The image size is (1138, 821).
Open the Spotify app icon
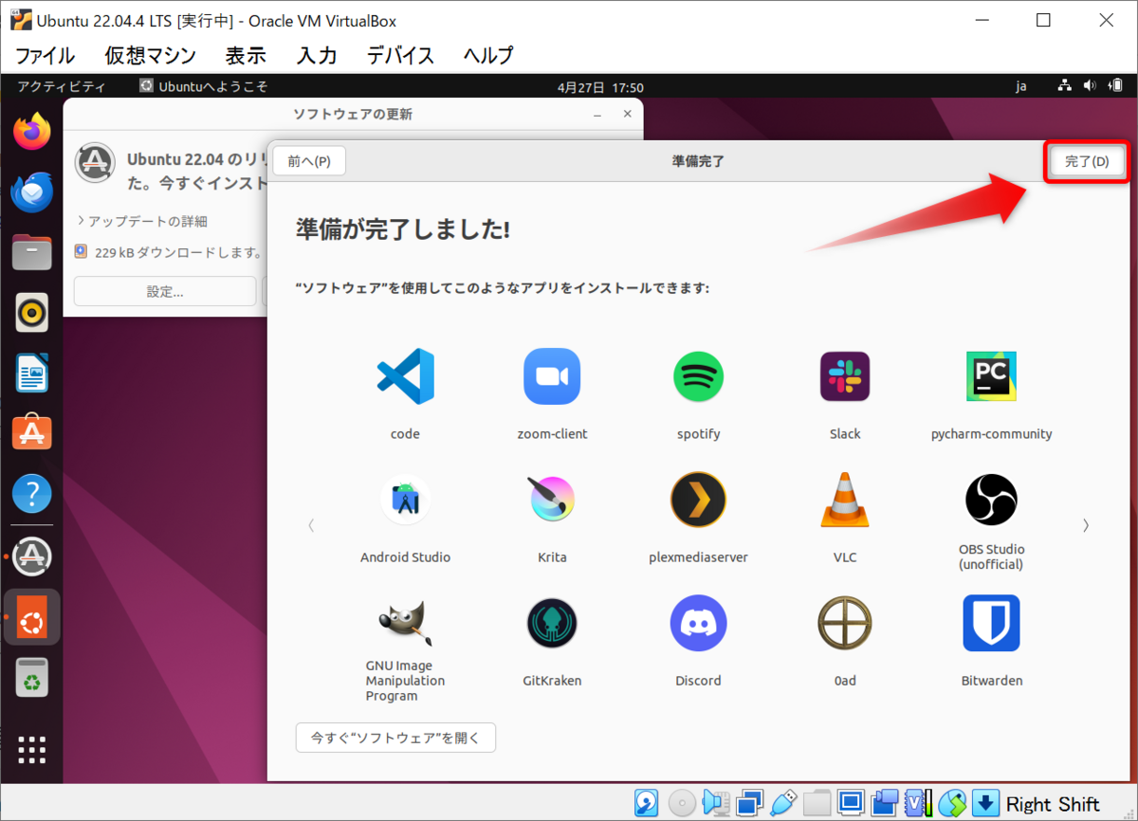(x=699, y=376)
